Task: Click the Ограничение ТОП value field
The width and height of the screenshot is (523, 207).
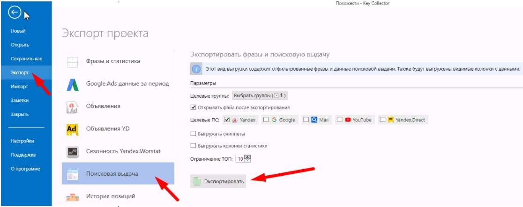Action: click(x=240, y=159)
